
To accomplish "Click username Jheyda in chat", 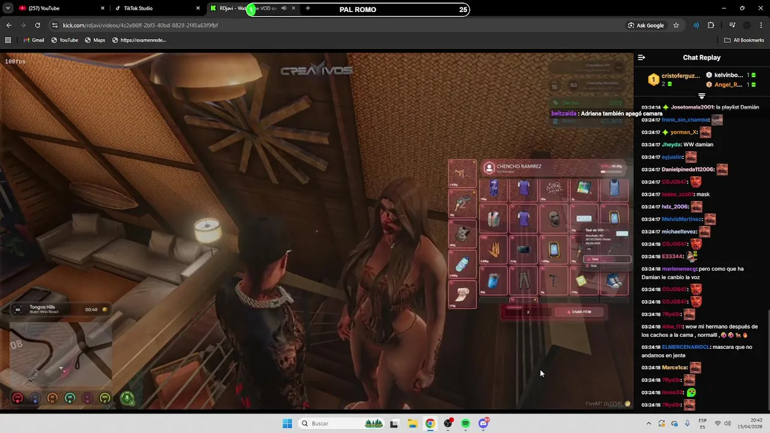I will [x=671, y=144].
